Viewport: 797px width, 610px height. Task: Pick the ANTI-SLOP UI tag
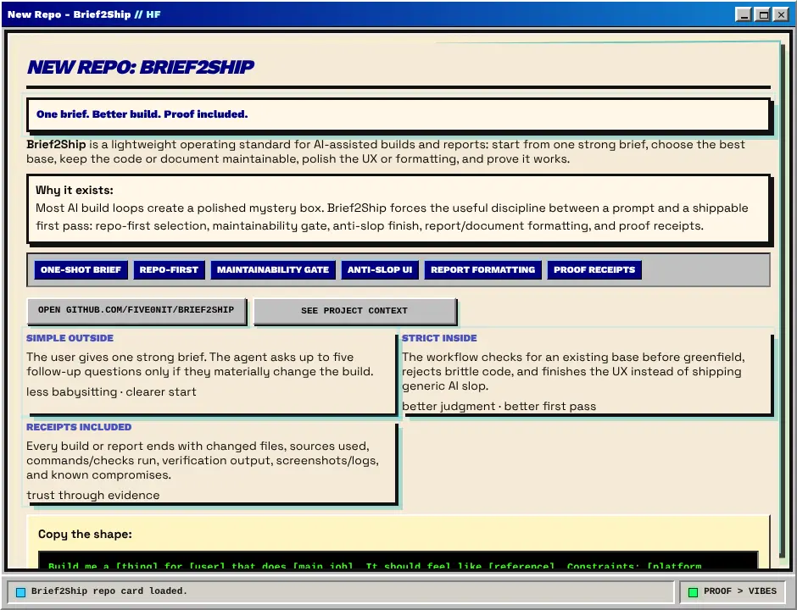pyautogui.click(x=380, y=269)
